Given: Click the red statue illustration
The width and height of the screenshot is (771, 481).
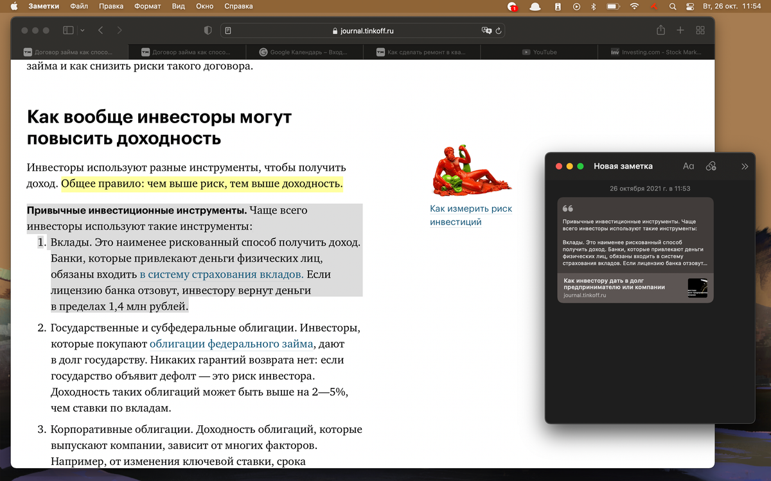Looking at the screenshot, I should click(x=472, y=171).
